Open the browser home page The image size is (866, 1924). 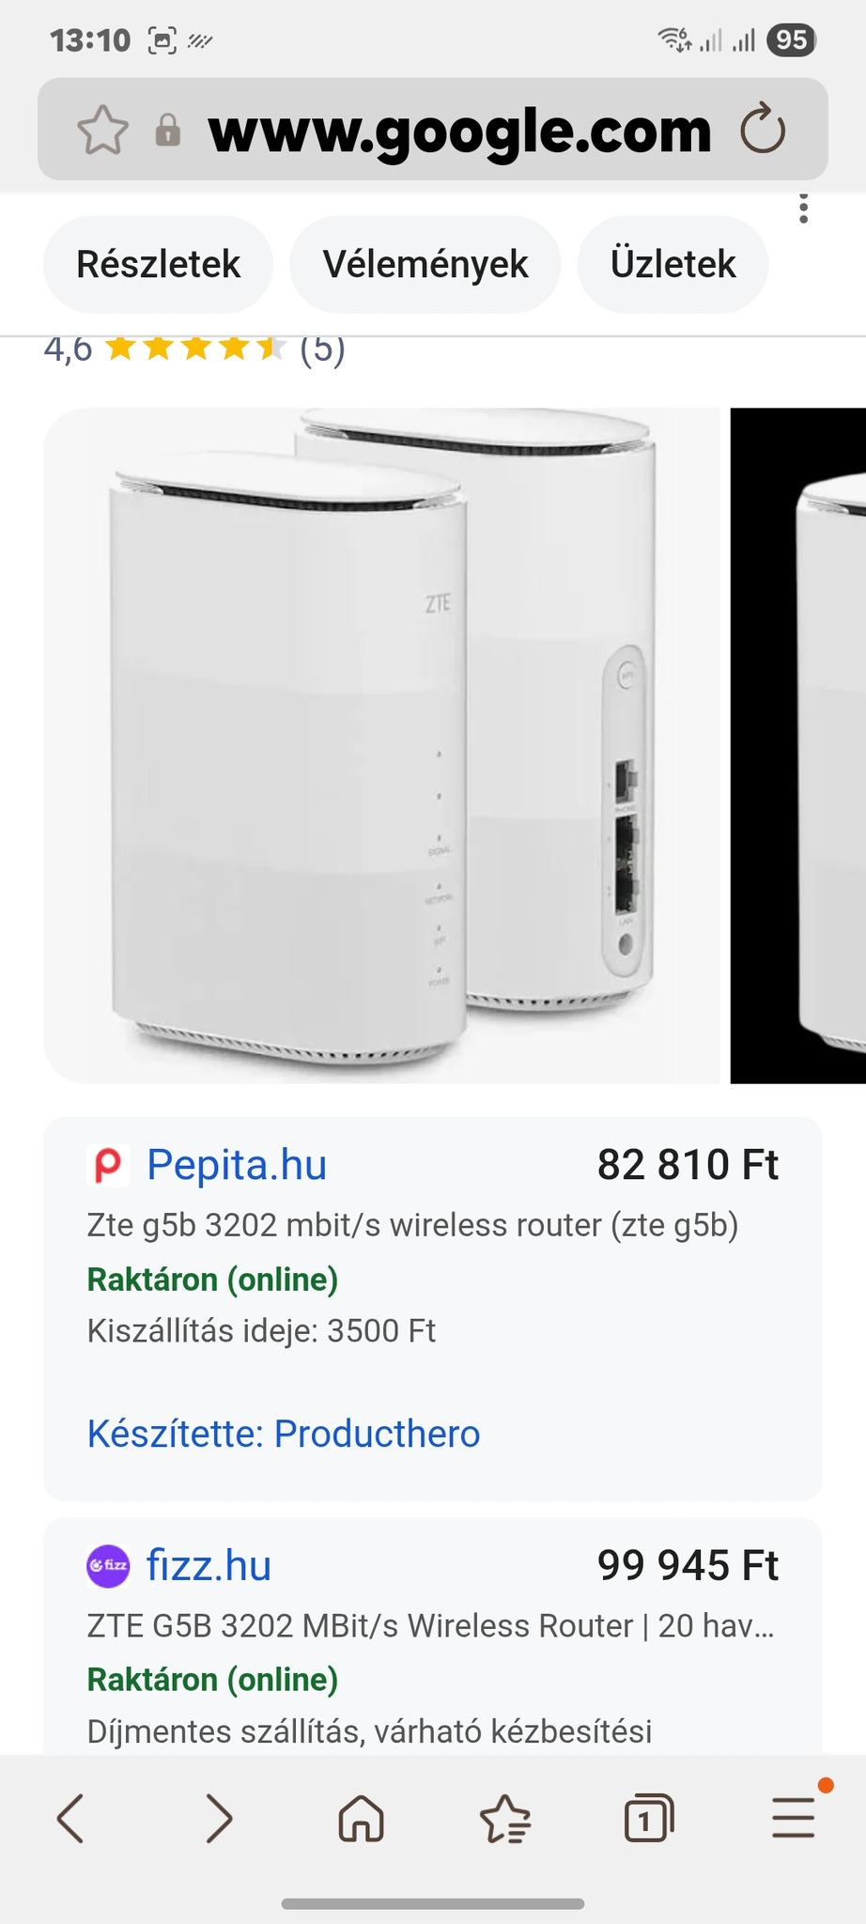tap(362, 1819)
